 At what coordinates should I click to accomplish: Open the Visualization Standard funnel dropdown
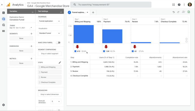[x=50, y=33]
